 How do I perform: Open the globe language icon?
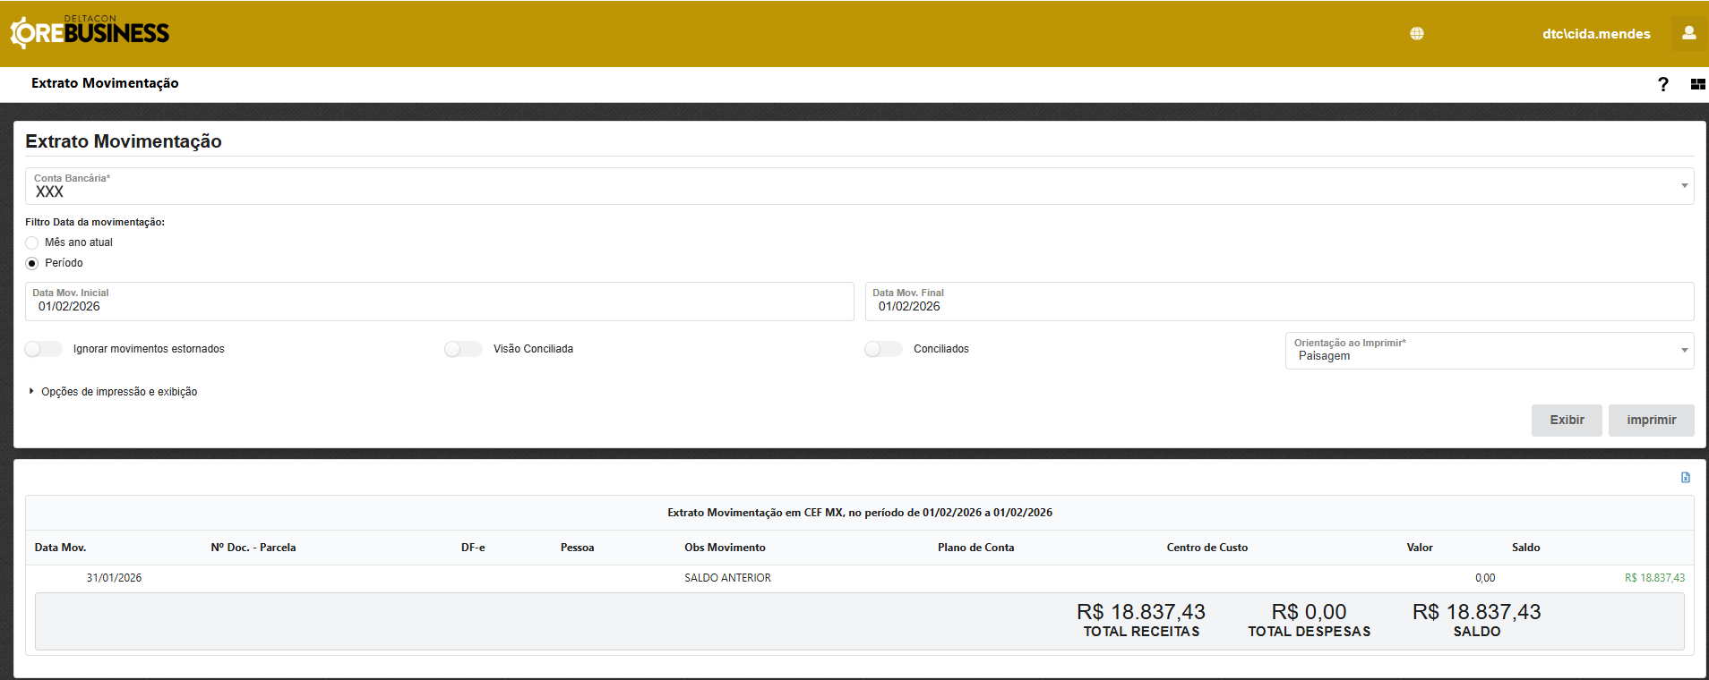[1416, 34]
